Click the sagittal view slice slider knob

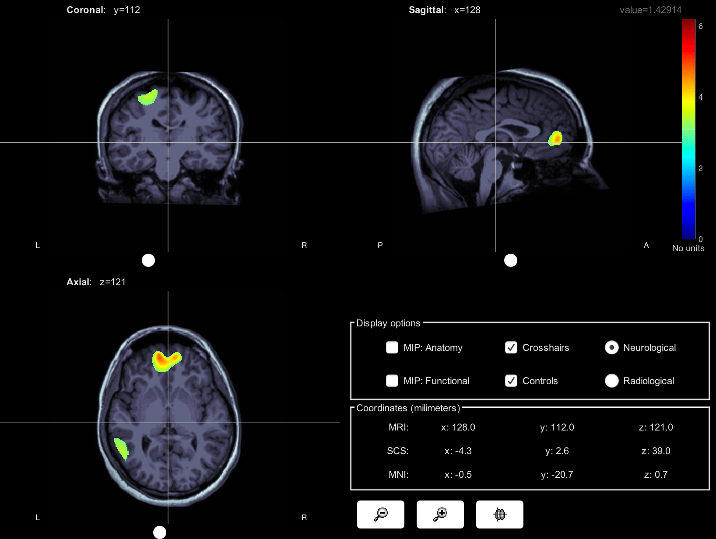[511, 260]
